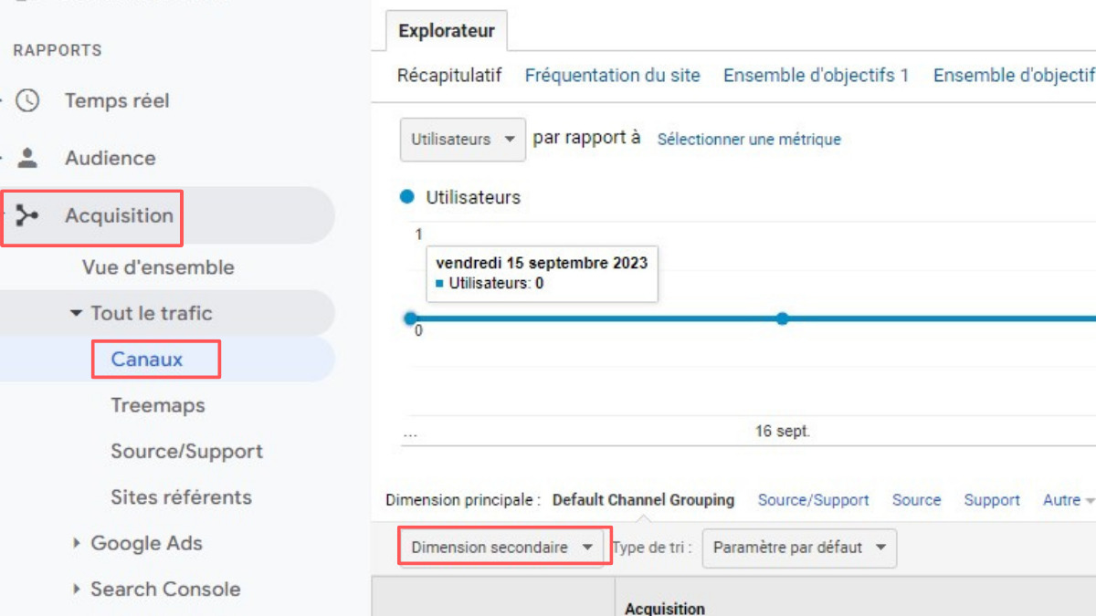Click the Audience person icon
The width and height of the screenshot is (1096, 616).
point(28,158)
